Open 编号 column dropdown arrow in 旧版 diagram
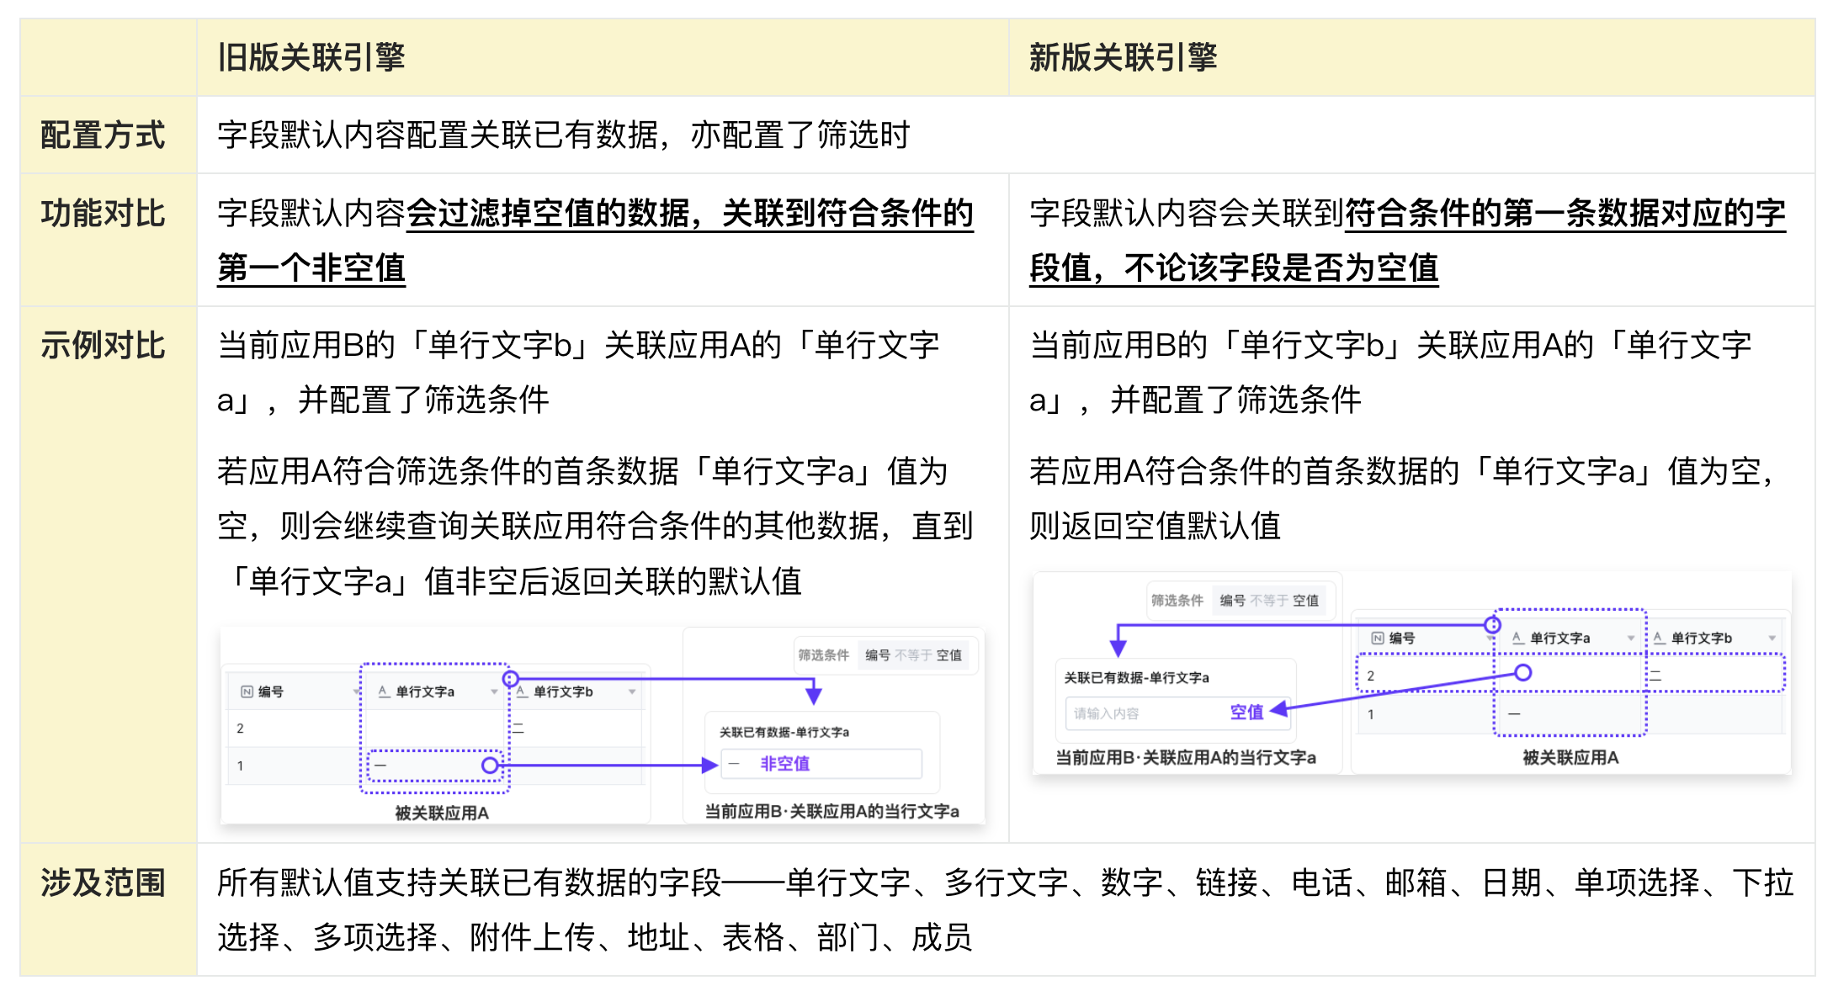The width and height of the screenshot is (1833, 991). point(356,692)
